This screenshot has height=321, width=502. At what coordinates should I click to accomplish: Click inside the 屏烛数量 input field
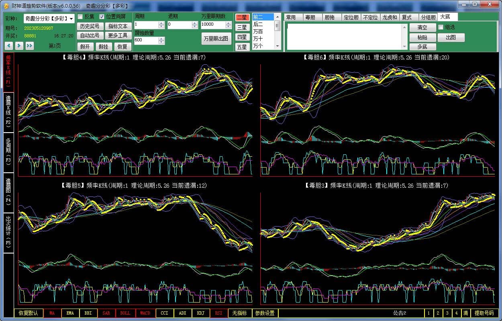(146, 40)
